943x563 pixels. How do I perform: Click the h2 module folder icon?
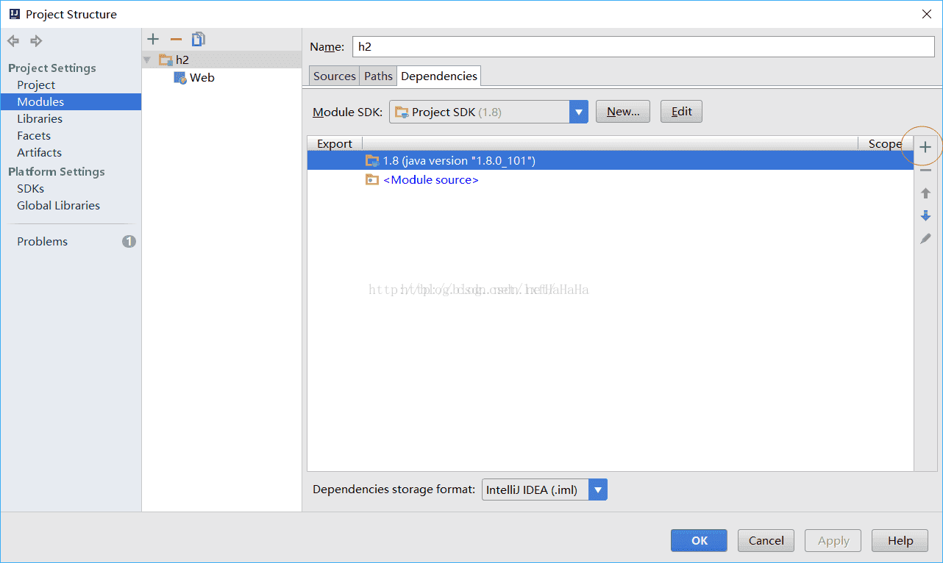click(166, 60)
